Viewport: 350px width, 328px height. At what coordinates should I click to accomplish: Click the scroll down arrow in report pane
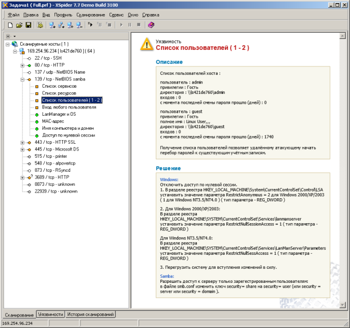click(x=342, y=305)
